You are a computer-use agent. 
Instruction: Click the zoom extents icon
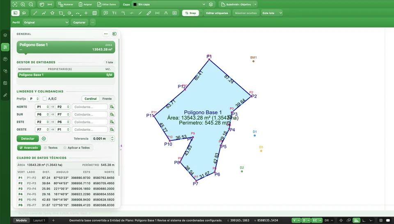15,4
